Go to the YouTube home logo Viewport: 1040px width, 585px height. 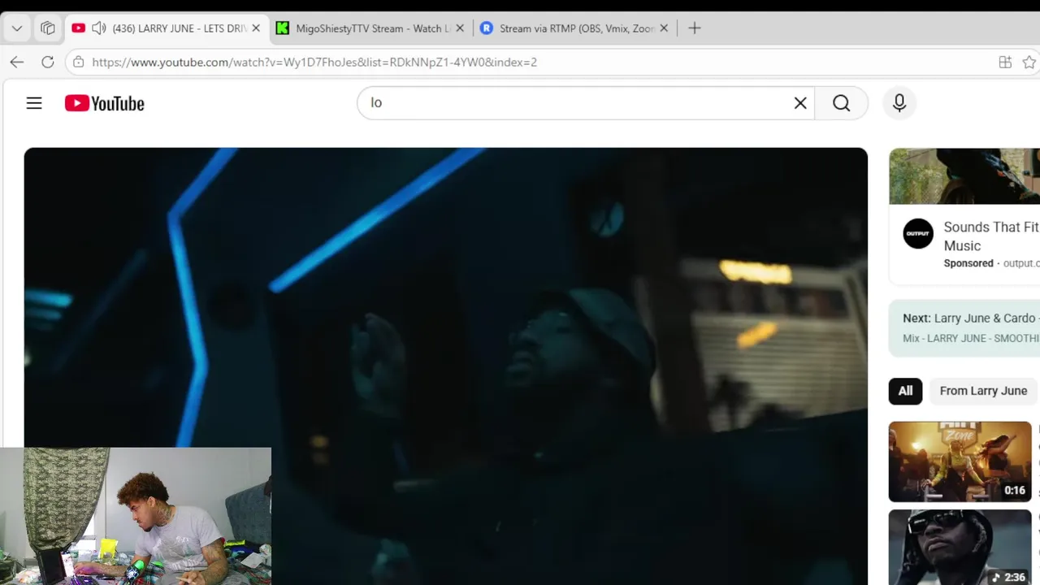105,103
